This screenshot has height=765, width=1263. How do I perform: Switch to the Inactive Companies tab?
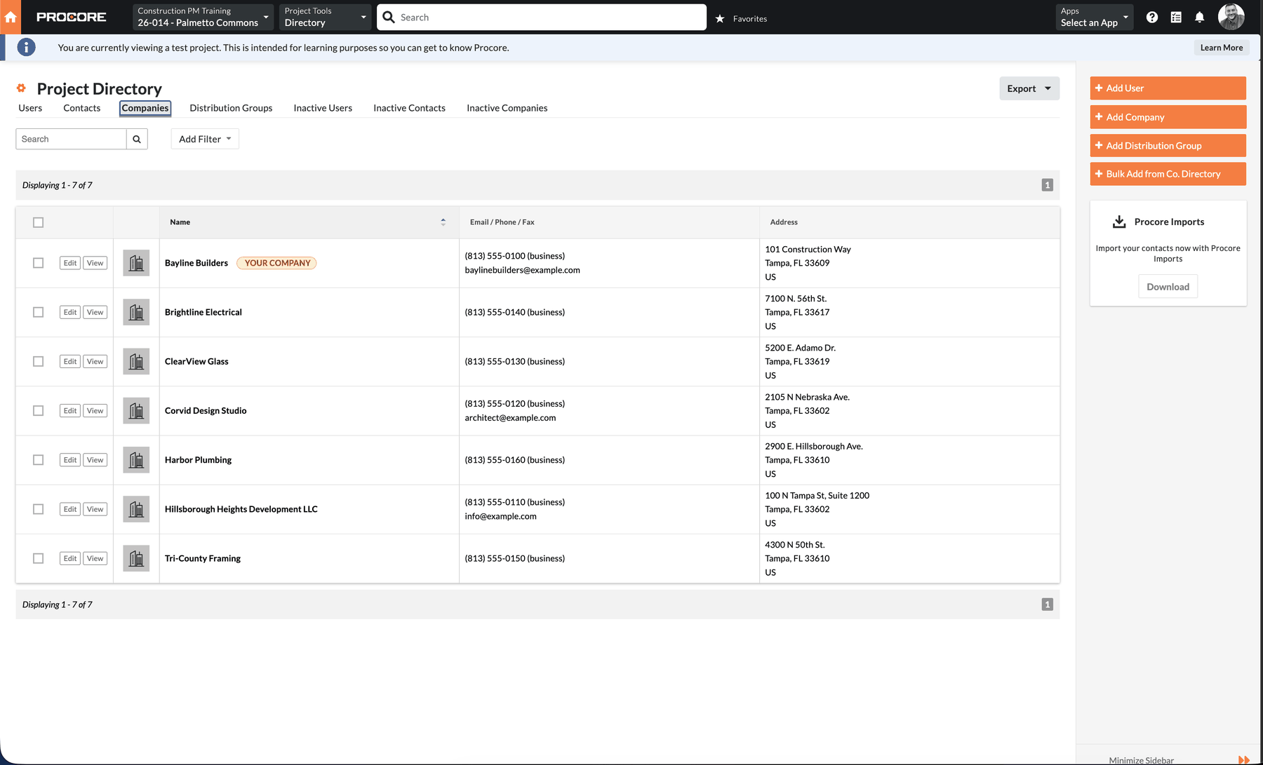click(x=507, y=108)
